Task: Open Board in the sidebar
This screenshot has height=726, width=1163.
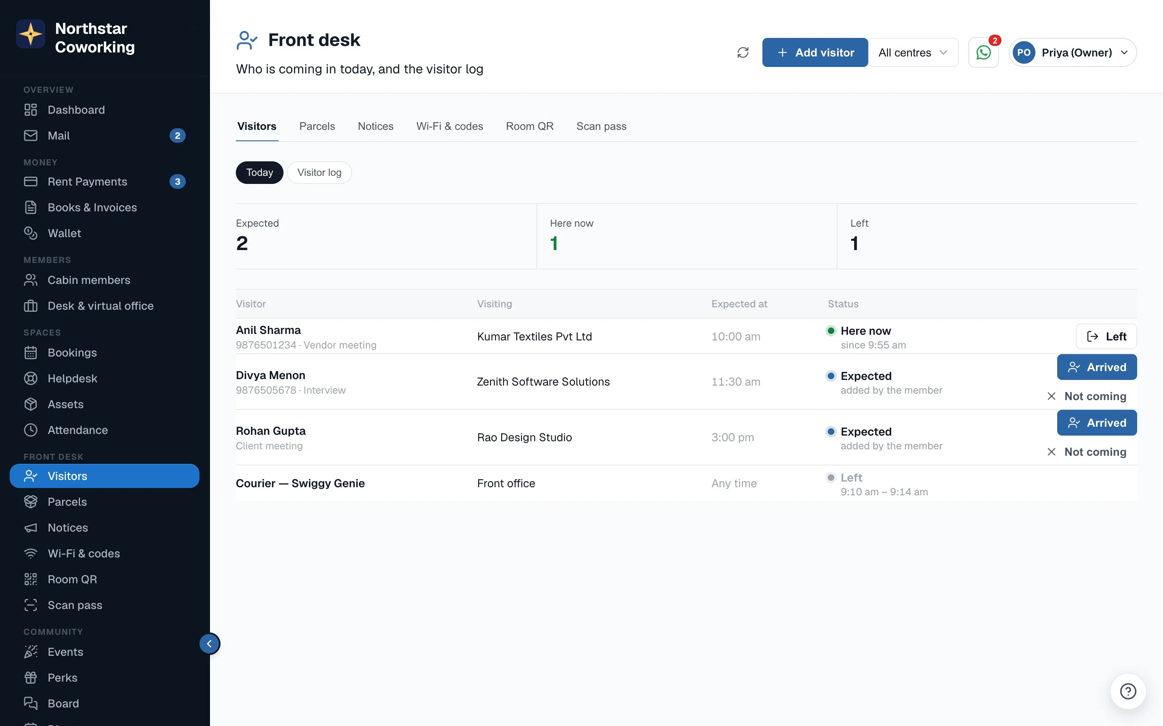Action: (104, 704)
